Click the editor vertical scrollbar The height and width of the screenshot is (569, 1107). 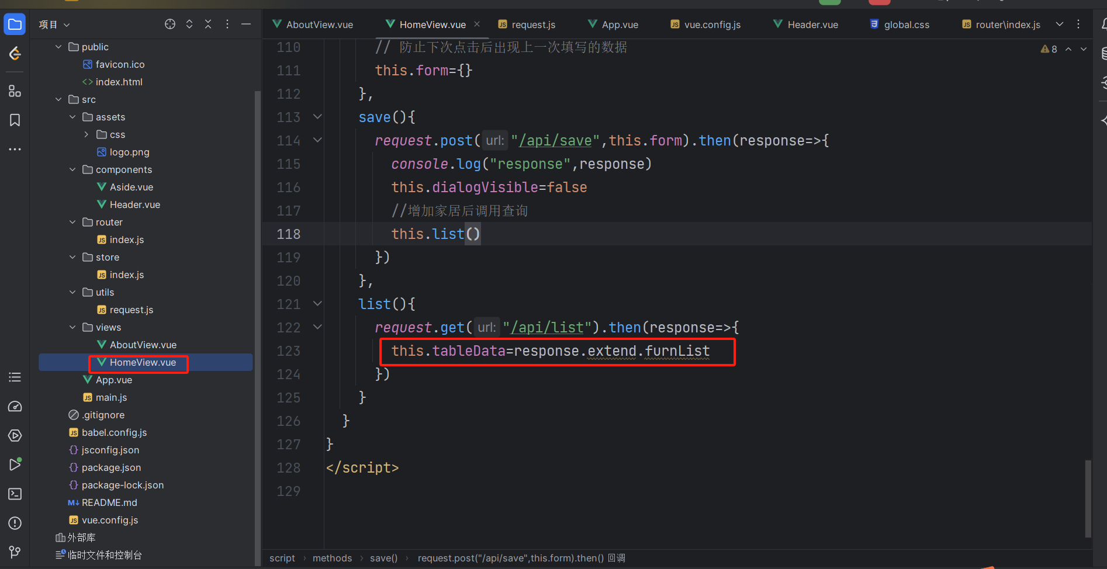pyautogui.click(x=1088, y=498)
